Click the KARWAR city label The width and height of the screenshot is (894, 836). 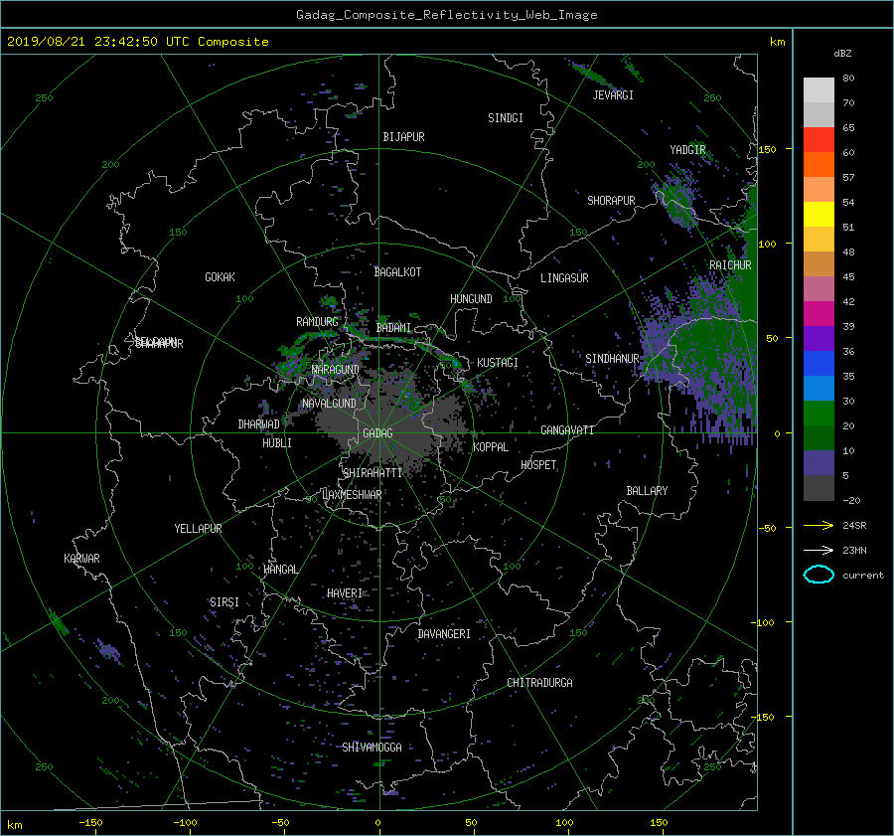pyautogui.click(x=81, y=559)
